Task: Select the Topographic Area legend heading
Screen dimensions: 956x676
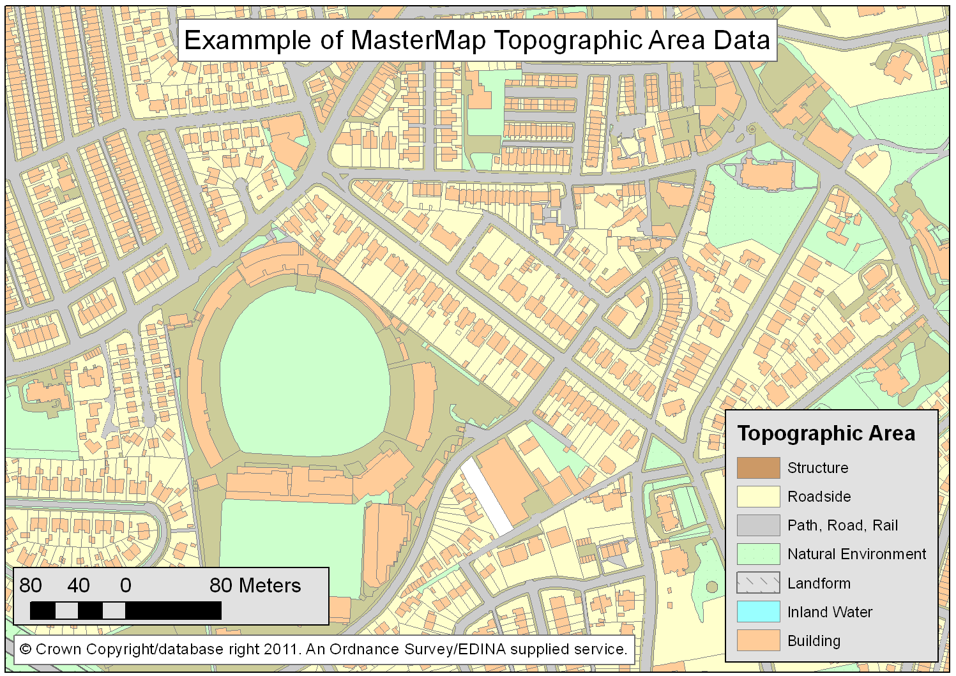Action: pos(826,433)
